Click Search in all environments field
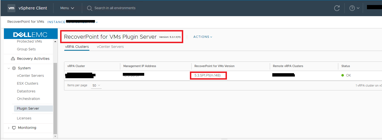Screen dimensions: 382x140 point(115,8)
